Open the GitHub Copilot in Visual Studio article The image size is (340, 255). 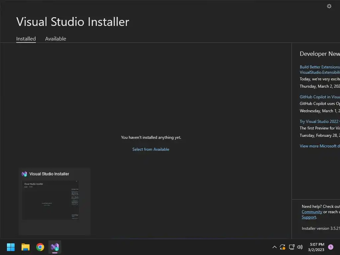(x=320, y=97)
